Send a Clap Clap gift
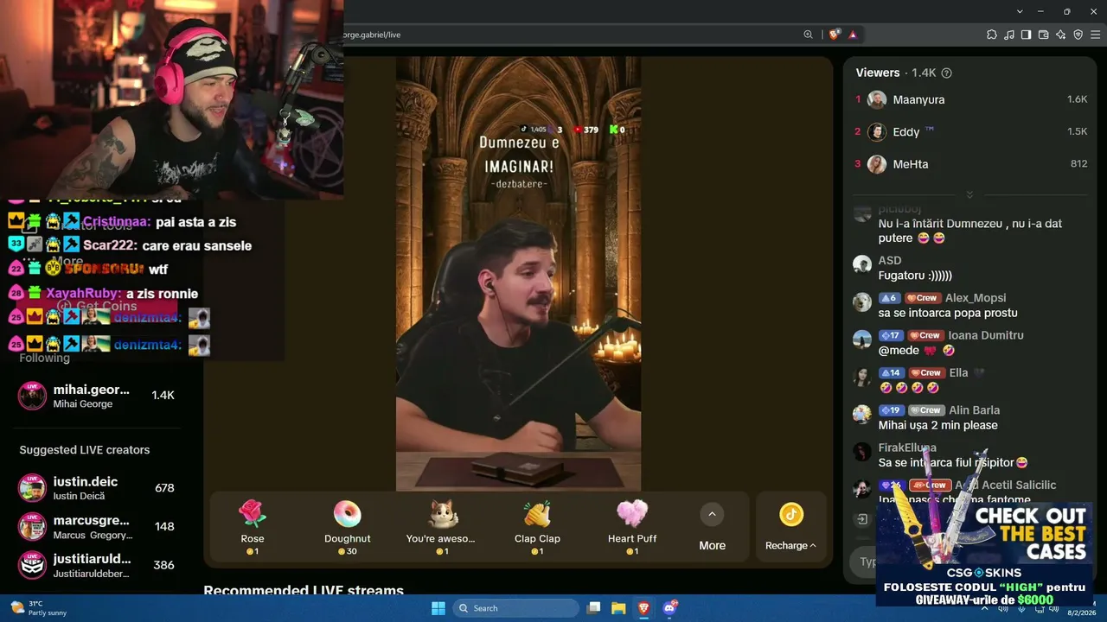 click(x=537, y=527)
